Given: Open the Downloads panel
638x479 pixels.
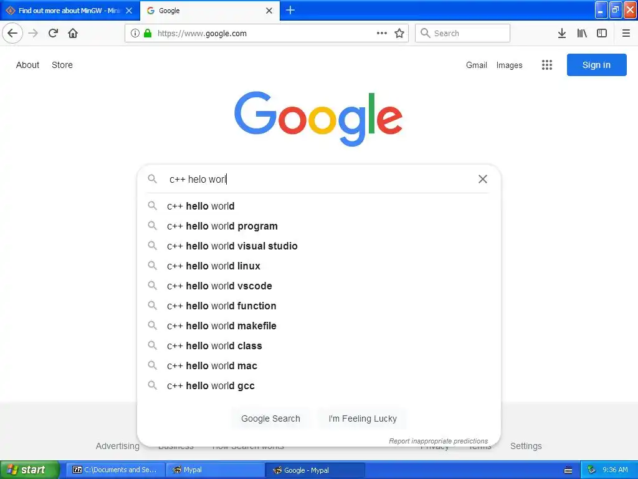Looking at the screenshot, I should click(x=561, y=33).
